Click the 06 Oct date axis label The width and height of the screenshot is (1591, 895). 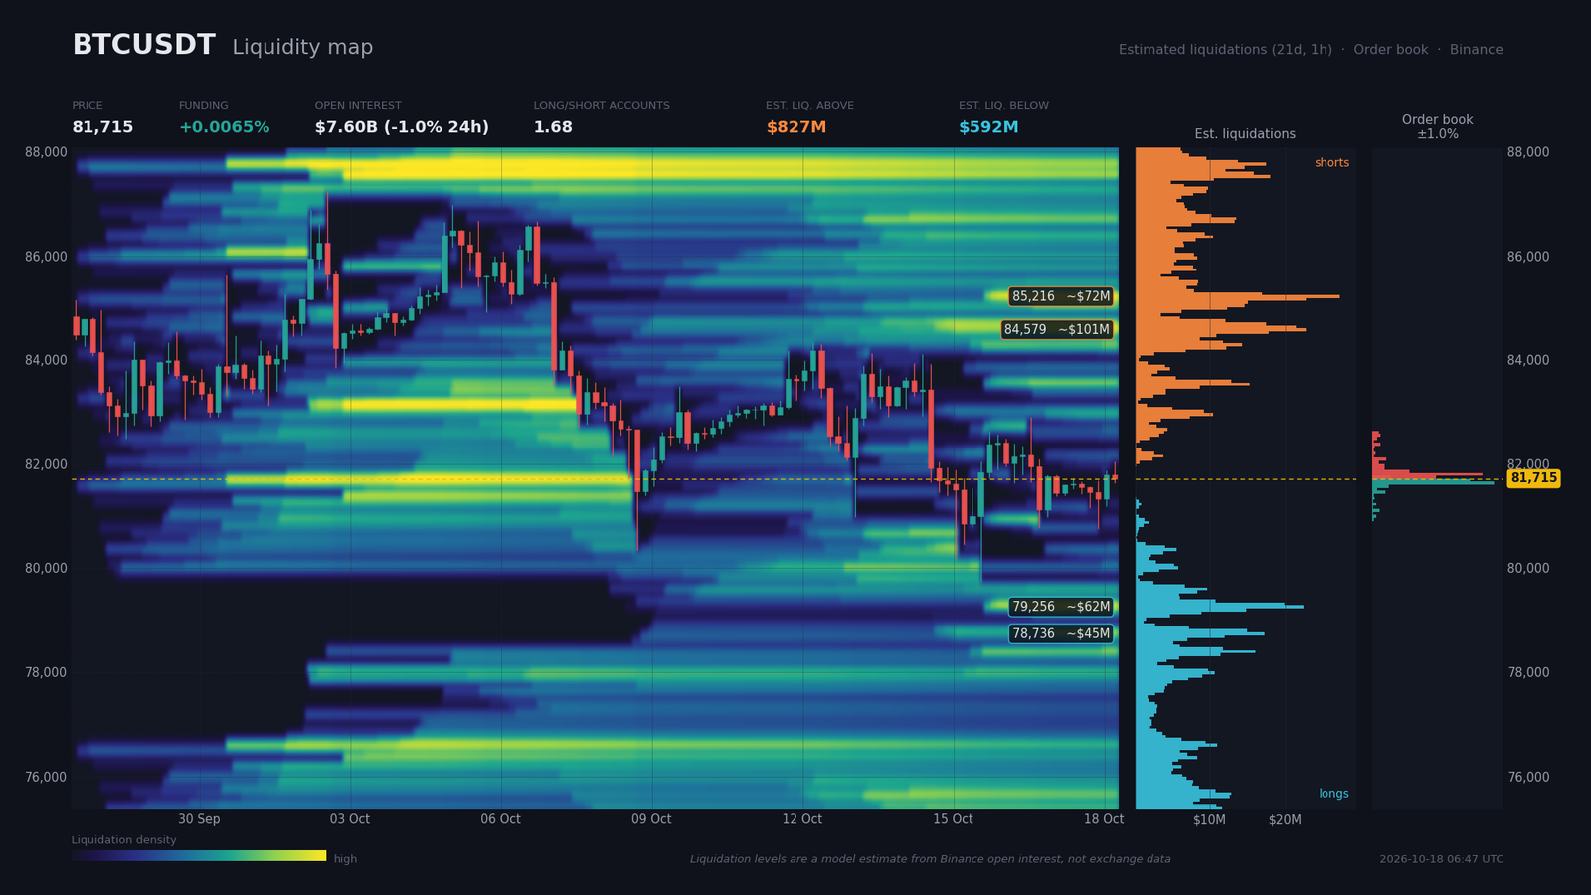click(500, 819)
